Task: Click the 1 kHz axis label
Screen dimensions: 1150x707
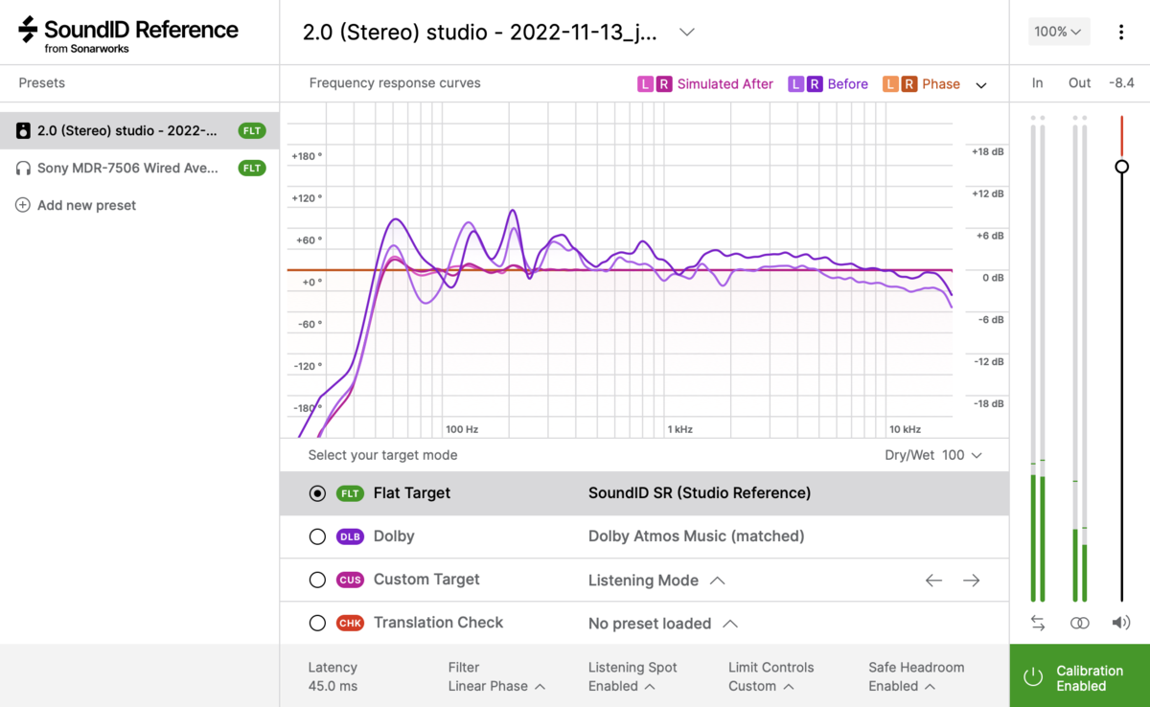Action: [680, 429]
